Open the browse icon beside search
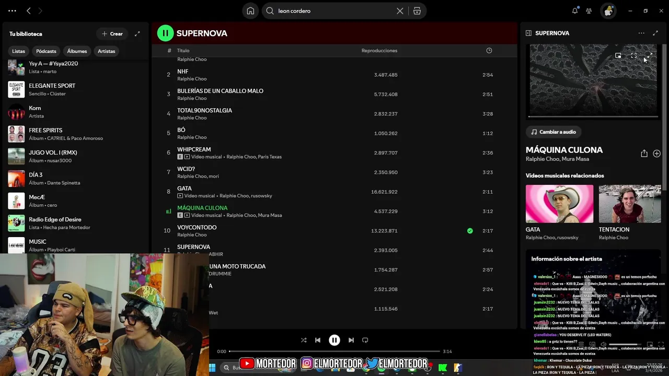This screenshot has width=669, height=376. click(417, 11)
